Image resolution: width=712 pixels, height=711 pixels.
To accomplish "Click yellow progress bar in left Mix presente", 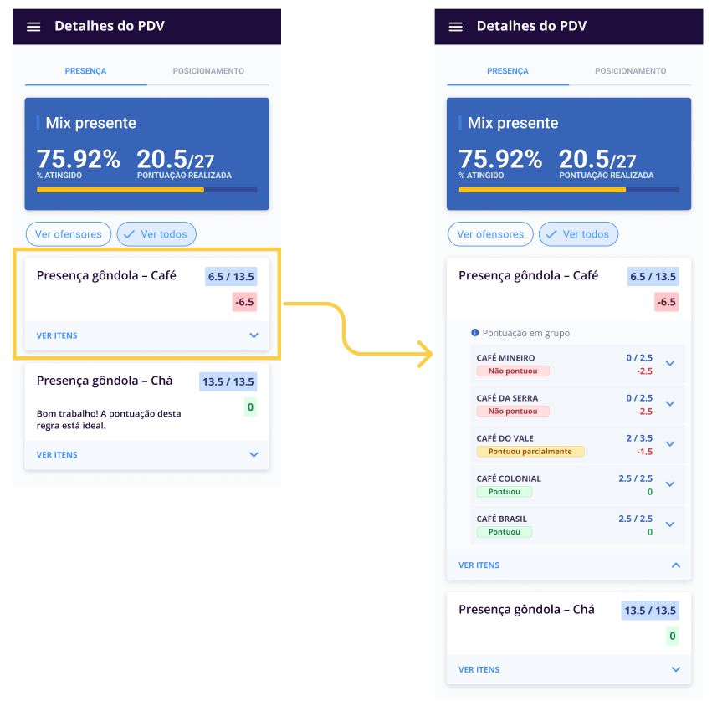I will click(120, 190).
